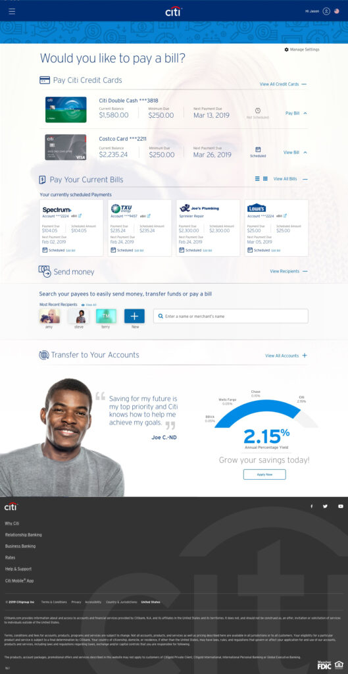Select the US flag country icon
The width and height of the screenshot is (348, 674).
337,11
